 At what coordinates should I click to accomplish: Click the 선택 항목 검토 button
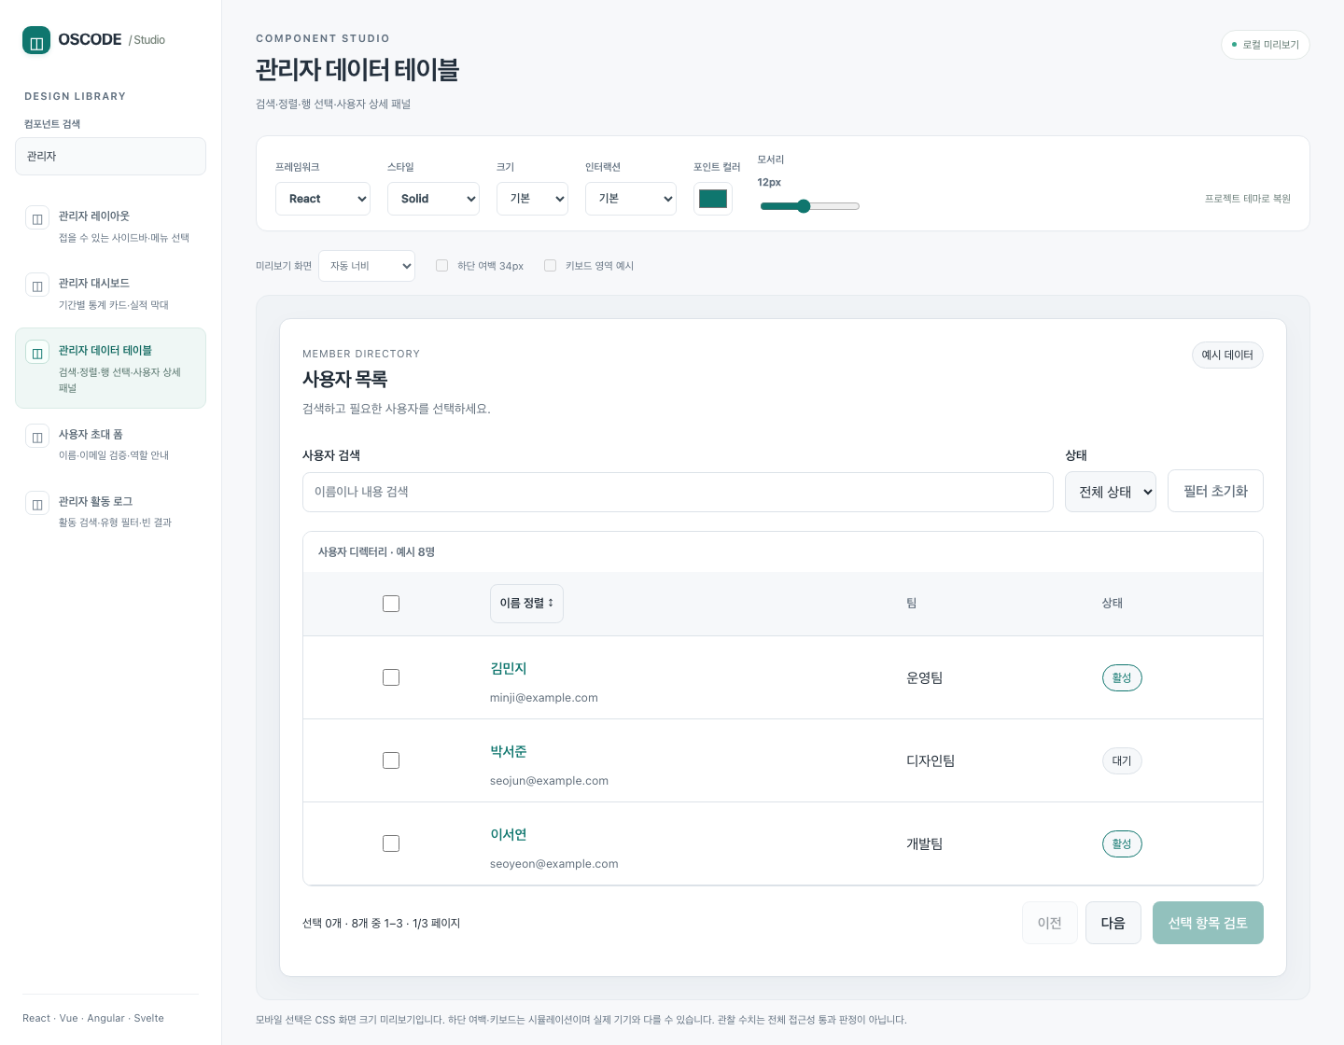point(1208,923)
